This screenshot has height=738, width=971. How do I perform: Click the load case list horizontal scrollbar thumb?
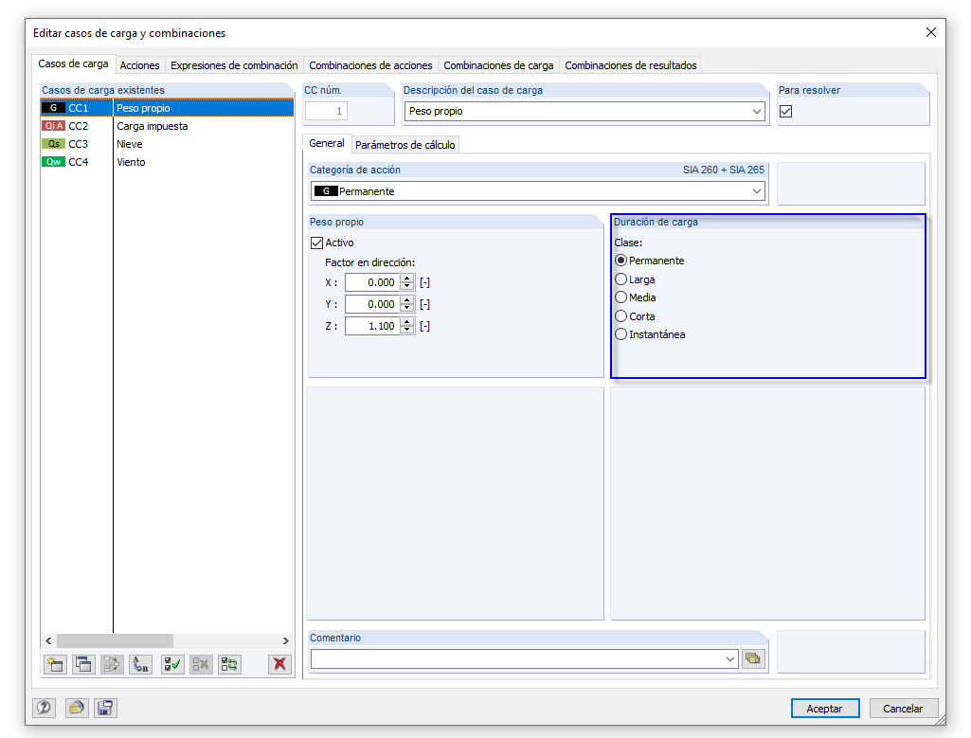tap(115, 640)
